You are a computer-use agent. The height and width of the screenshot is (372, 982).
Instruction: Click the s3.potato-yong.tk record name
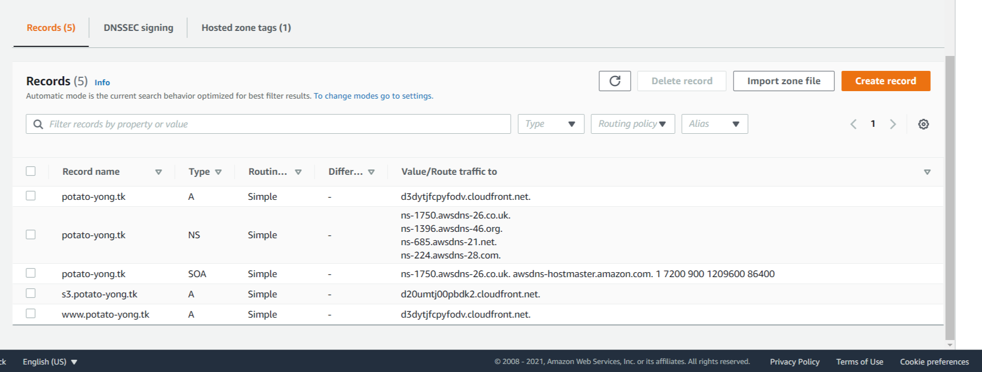point(100,294)
